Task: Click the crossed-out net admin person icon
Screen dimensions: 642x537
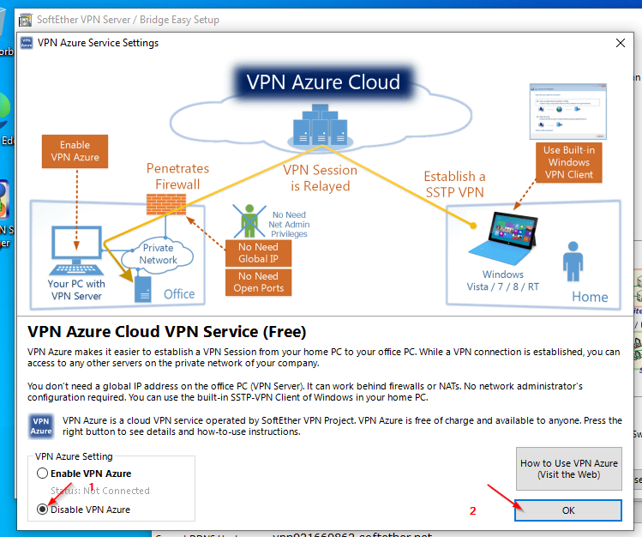Action: point(249,221)
